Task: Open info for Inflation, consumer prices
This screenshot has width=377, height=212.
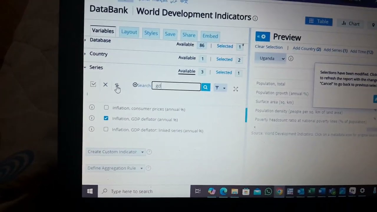Action: point(92,107)
